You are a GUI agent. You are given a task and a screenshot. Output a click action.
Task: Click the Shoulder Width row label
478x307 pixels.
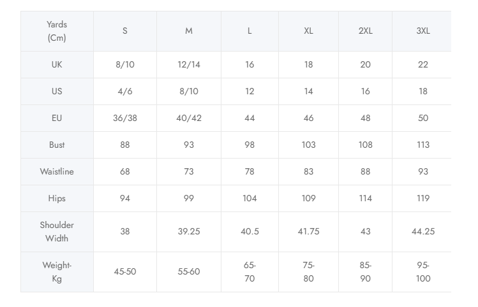[x=57, y=232]
